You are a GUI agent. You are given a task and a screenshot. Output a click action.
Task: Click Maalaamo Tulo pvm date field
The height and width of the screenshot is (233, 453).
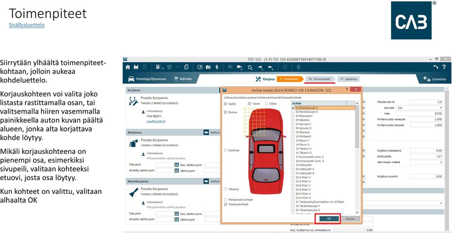165,165
